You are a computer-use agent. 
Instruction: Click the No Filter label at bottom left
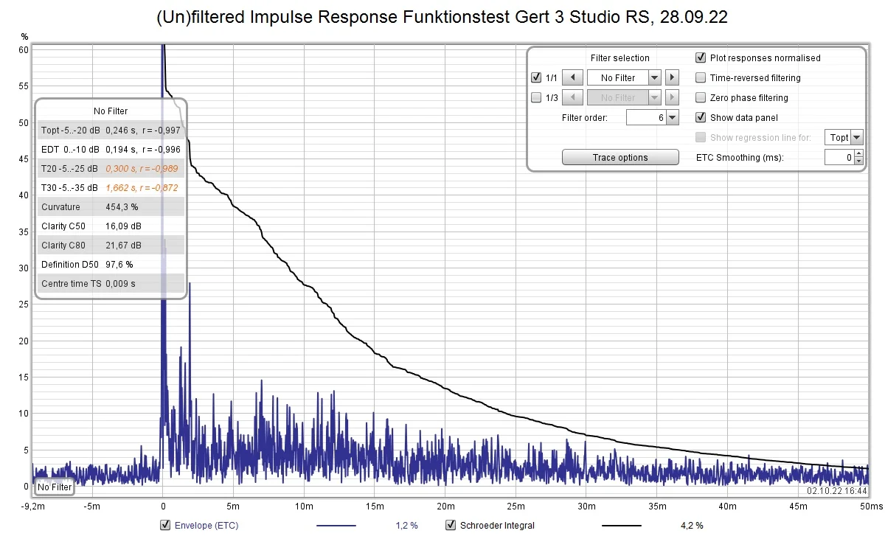click(x=55, y=487)
